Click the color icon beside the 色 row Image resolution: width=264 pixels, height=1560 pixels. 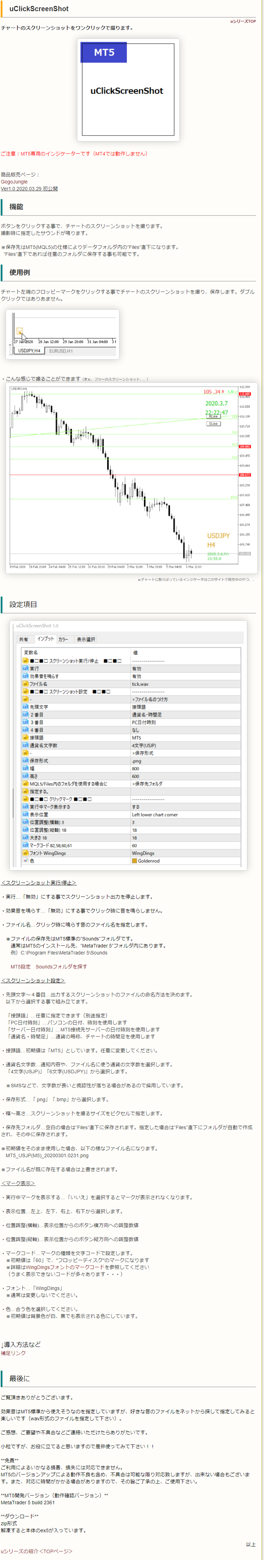26,861
